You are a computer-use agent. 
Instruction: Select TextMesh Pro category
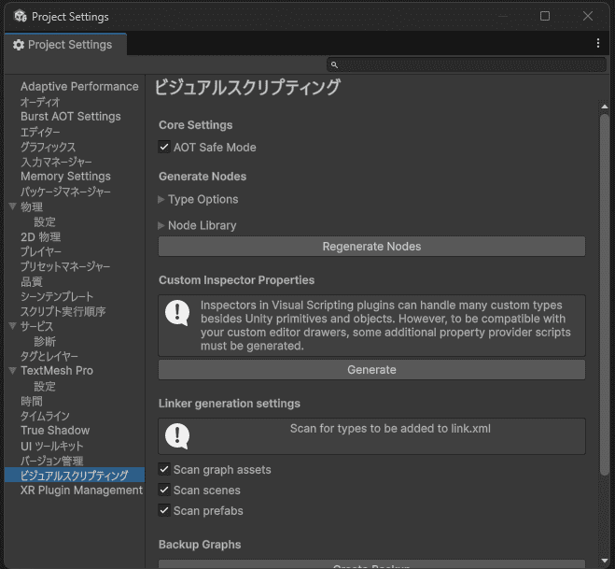57,370
